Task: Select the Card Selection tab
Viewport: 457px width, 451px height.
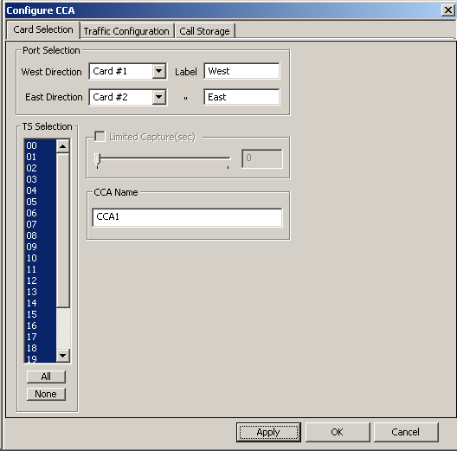Action: click(43, 29)
